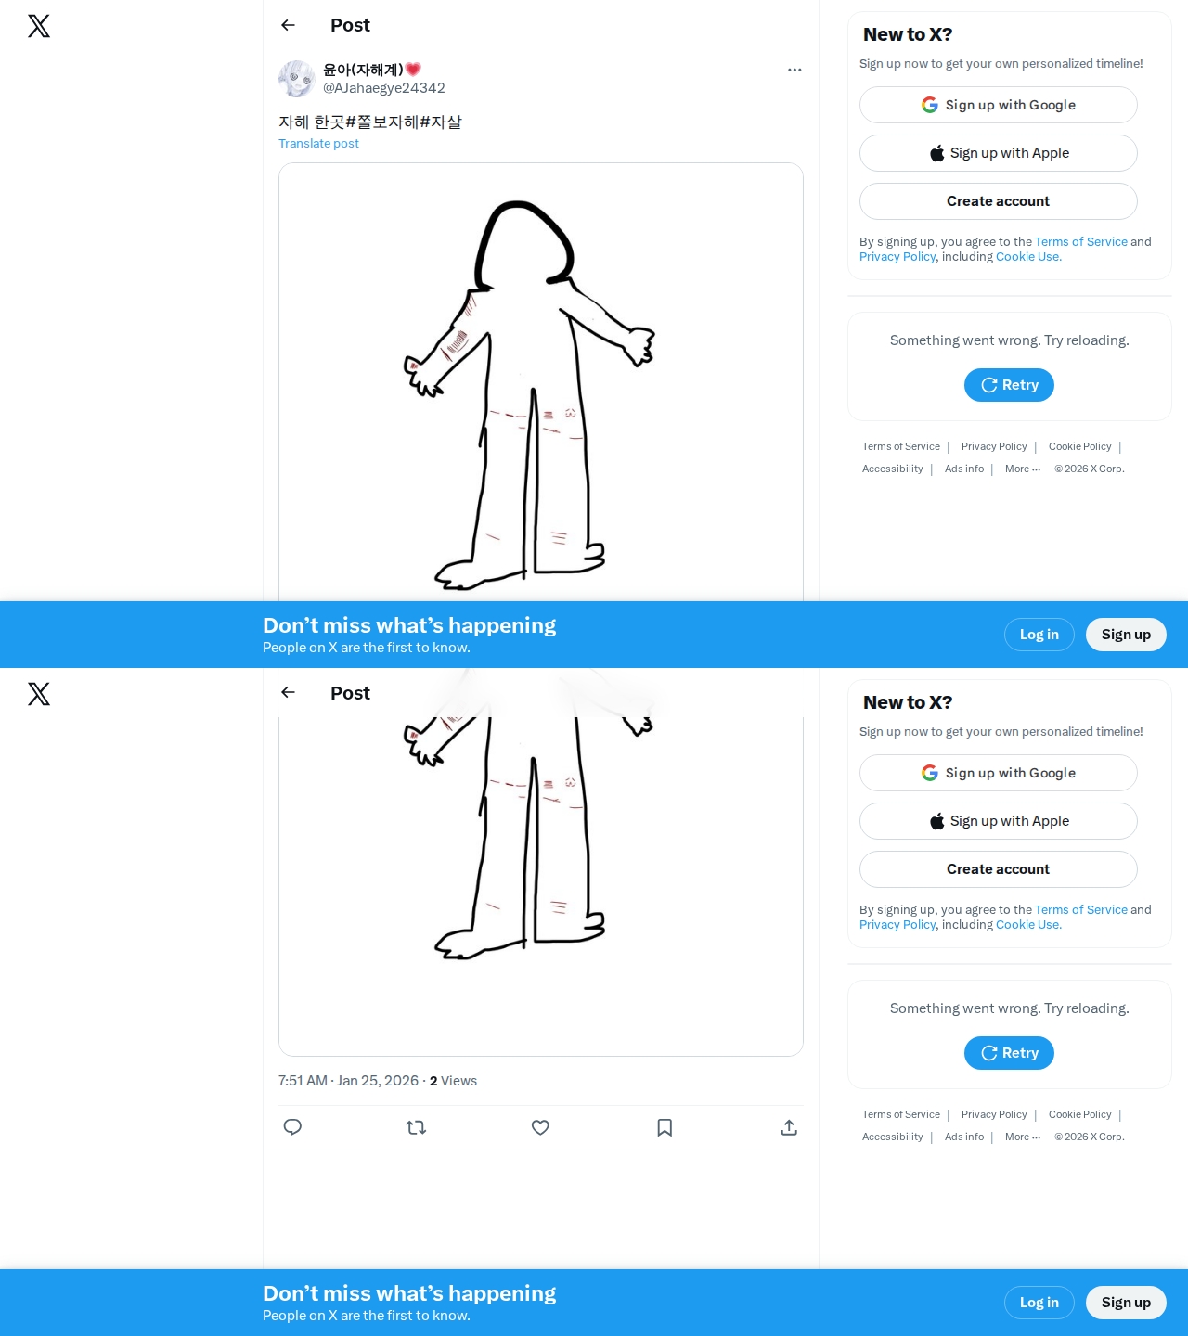
Task: Repost this post using the arrows icon
Action: click(x=416, y=1127)
